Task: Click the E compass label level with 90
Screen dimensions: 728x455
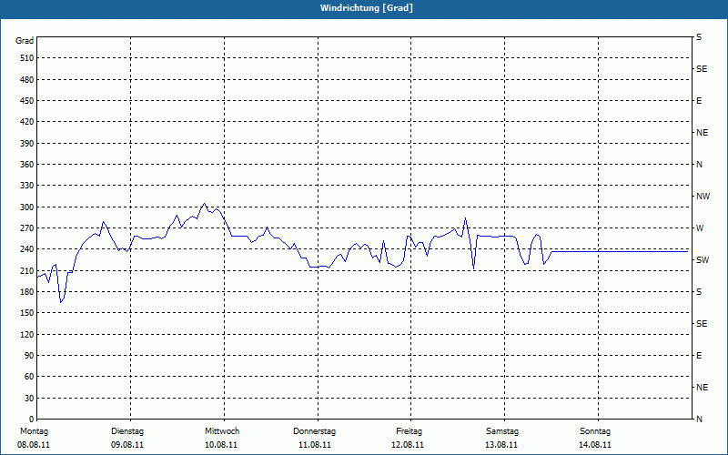Action: pyautogui.click(x=699, y=356)
